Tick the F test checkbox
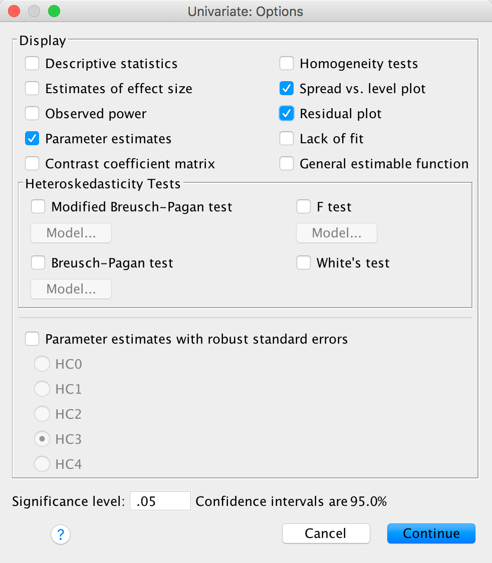Image resolution: width=492 pixels, height=563 pixels. point(304,206)
